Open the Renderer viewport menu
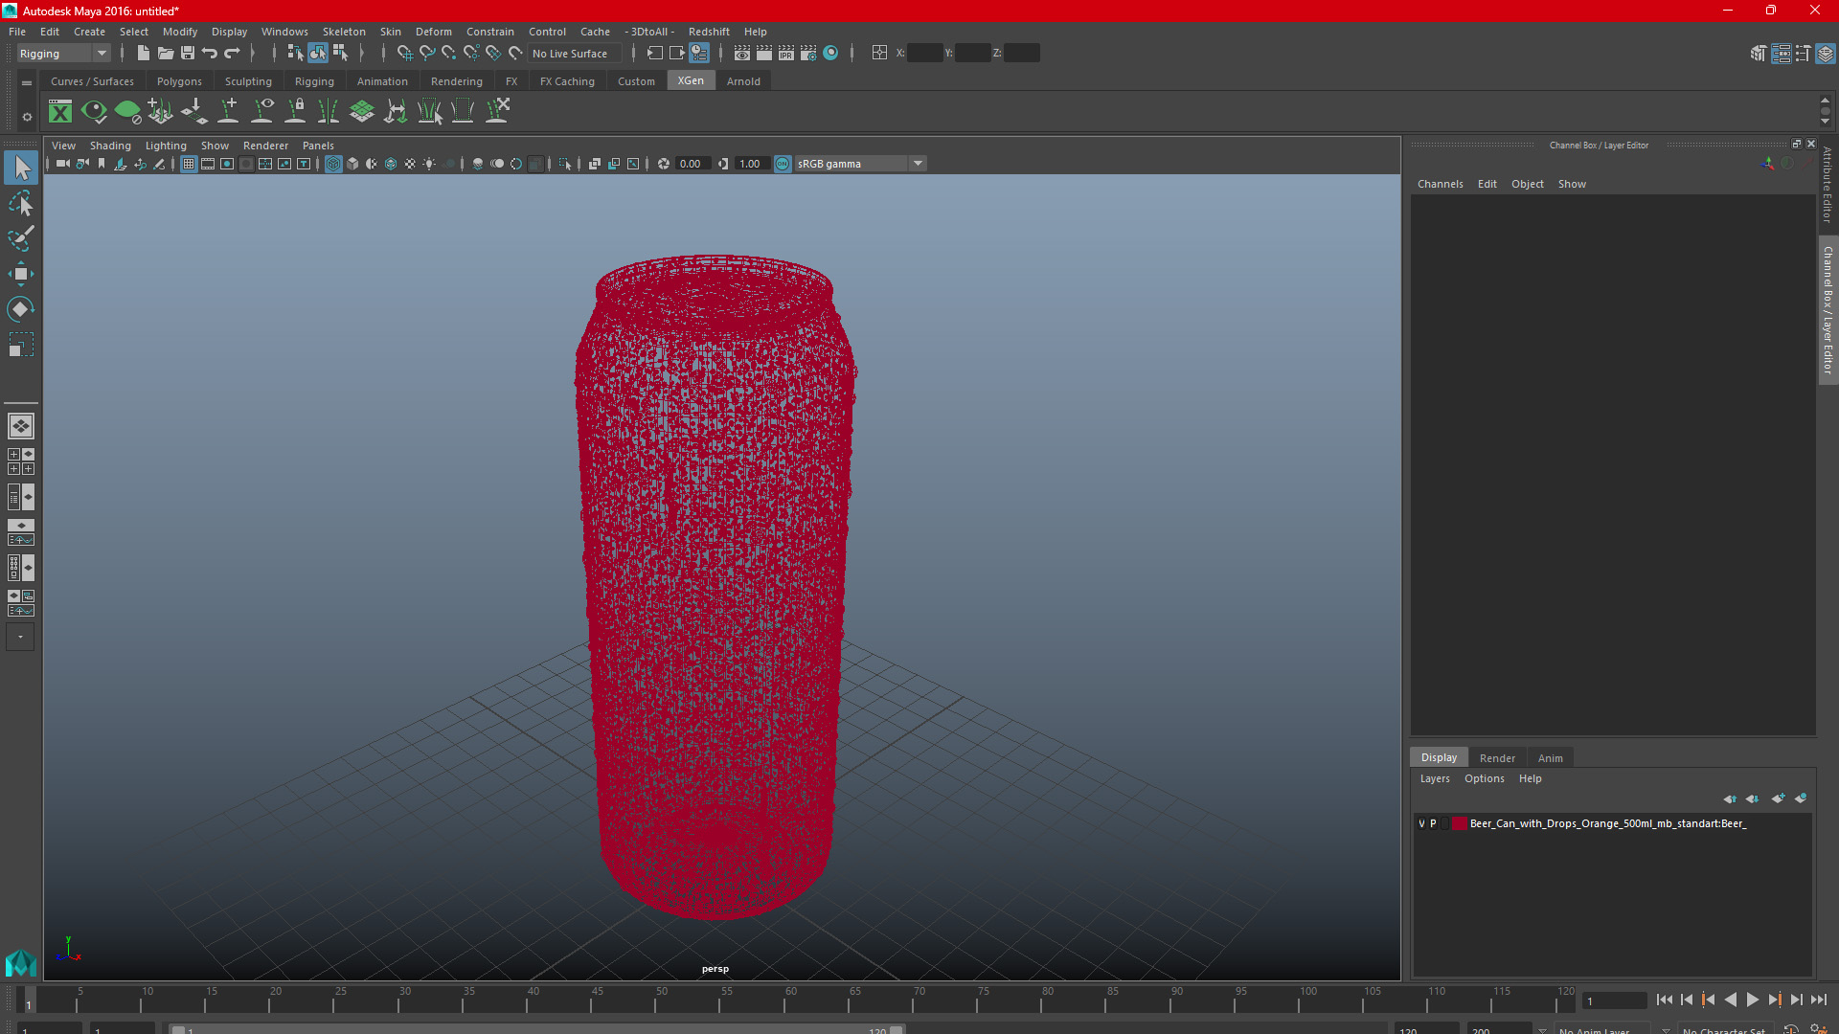This screenshot has width=1839, height=1034. [265, 146]
